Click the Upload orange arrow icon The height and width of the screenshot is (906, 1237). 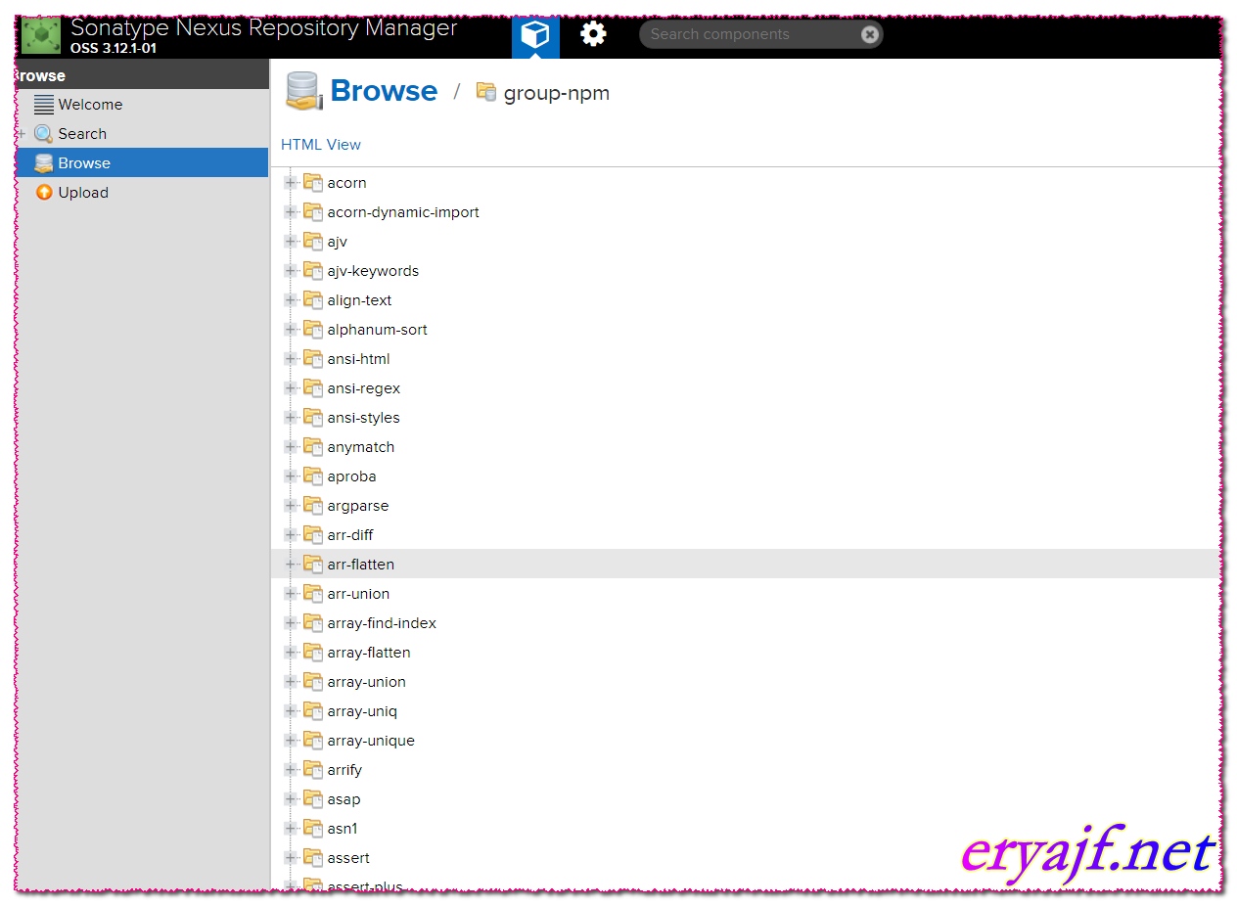[44, 193]
